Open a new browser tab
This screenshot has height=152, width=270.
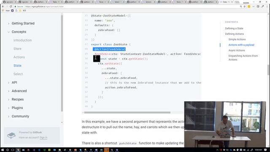[237, 2]
